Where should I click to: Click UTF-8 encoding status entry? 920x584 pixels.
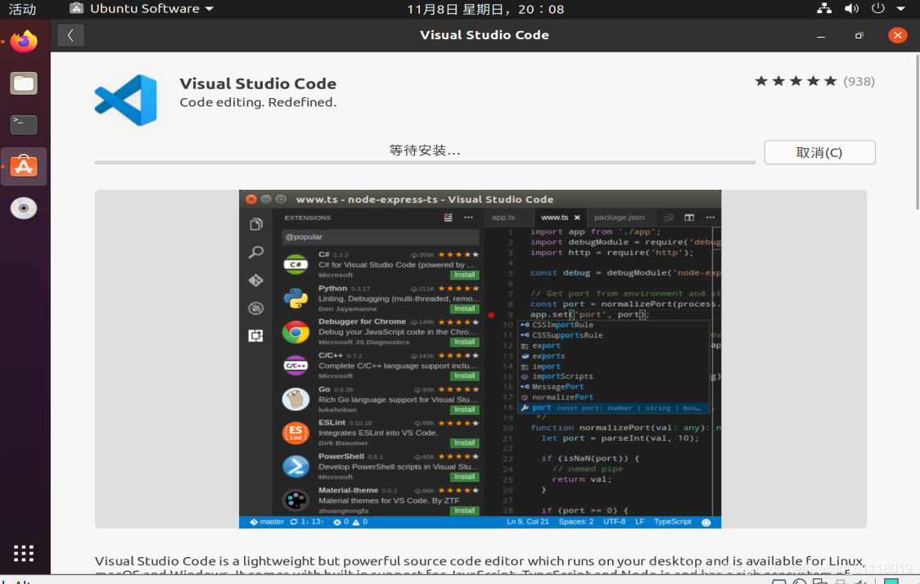(x=615, y=522)
